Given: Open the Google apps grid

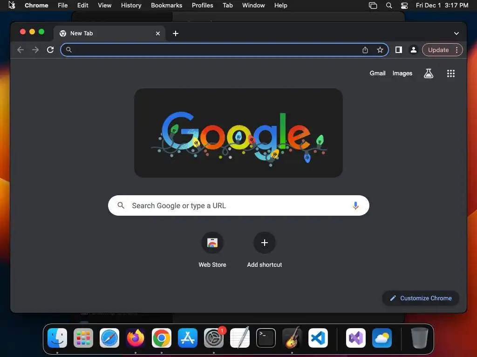Looking at the screenshot, I should pos(451,73).
